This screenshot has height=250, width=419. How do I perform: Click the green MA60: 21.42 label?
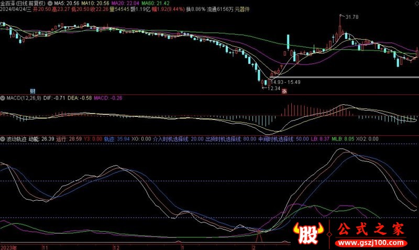pyautogui.click(x=155, y=4)
